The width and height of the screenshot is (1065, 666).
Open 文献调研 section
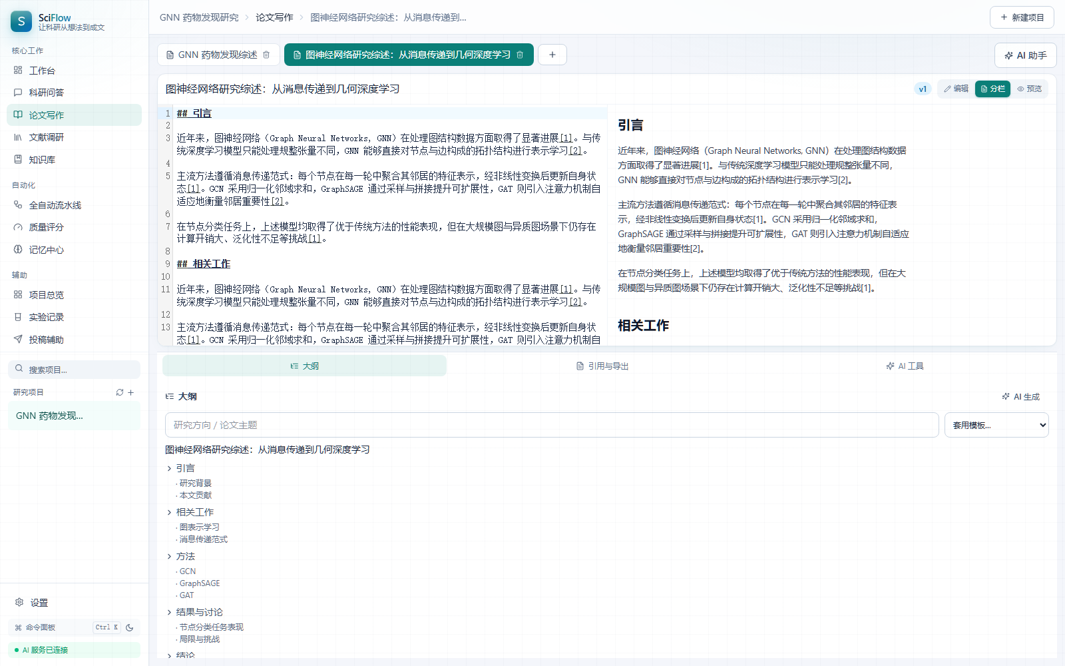point(74,137)
